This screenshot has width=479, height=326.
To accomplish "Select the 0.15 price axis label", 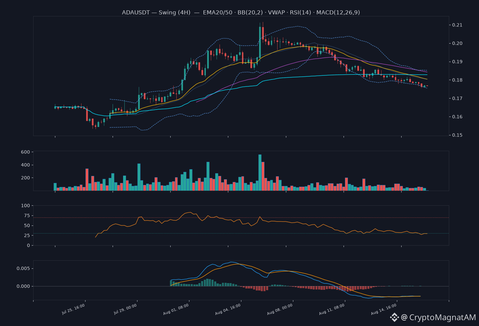I will click(457, 135).
